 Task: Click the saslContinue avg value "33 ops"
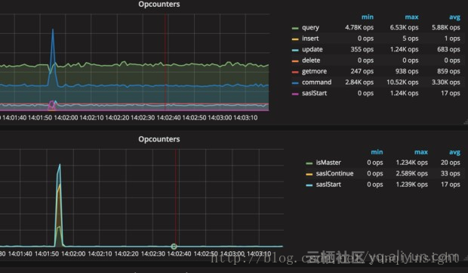pos(451,173)
